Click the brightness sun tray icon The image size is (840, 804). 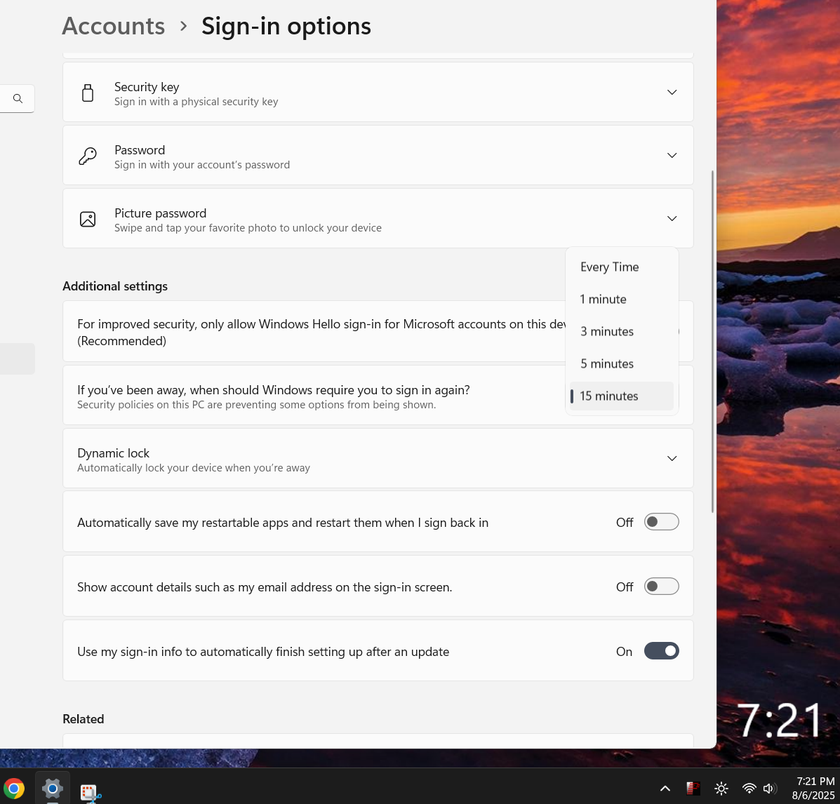721,789
